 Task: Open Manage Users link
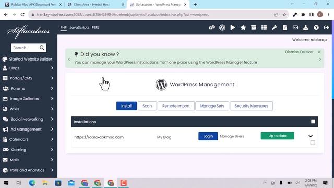tap(232, 136)
